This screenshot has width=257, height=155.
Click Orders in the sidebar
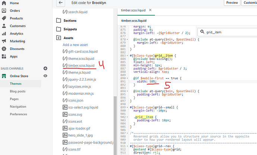tap(15, 11)
